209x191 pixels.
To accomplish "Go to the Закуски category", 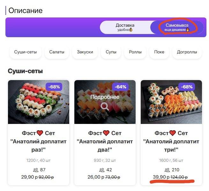I will click(x=85, y=52).
